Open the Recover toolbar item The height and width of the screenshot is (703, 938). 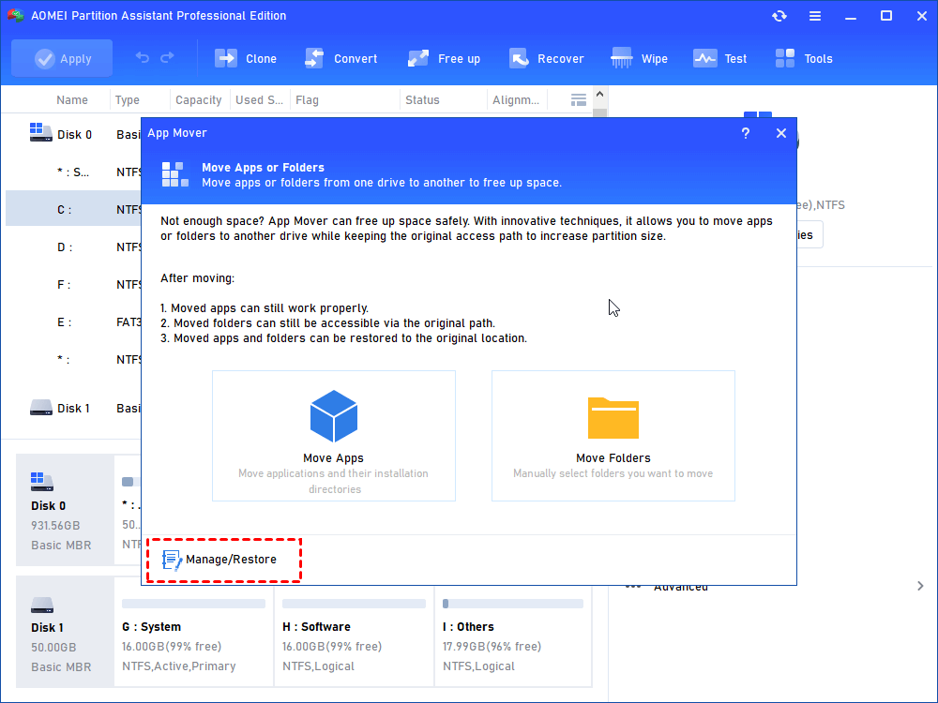546,58
